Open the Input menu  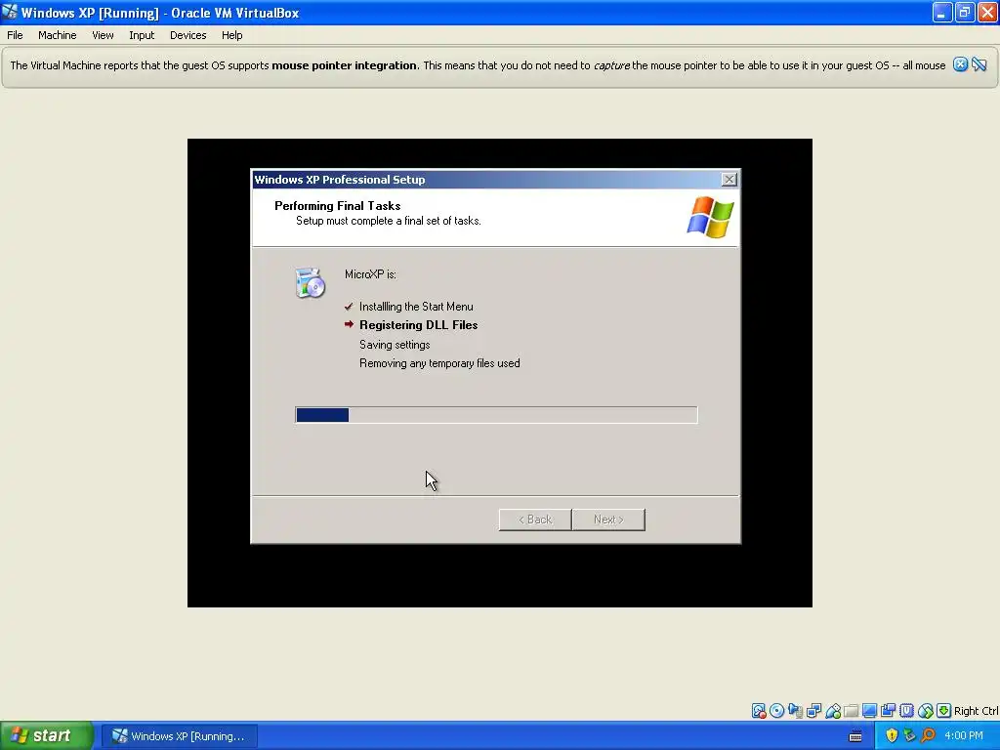click(x=142, y=35)
